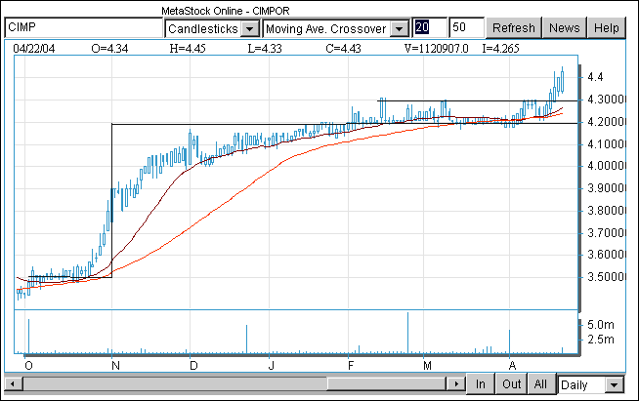Click the N month marker on axis

[x=115, y=366]
